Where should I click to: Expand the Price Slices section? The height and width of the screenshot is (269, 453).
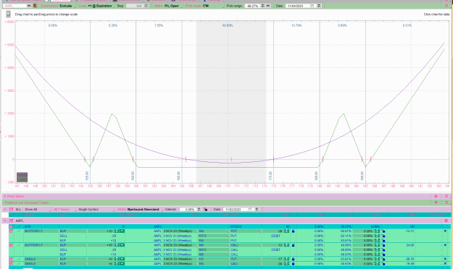tap(4, 197)
